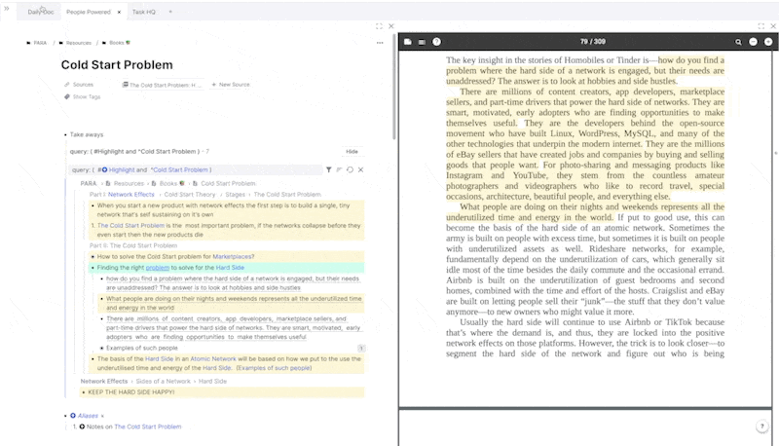Open the Books breadcrumb folder
The image size is (779, 446).
116,43
